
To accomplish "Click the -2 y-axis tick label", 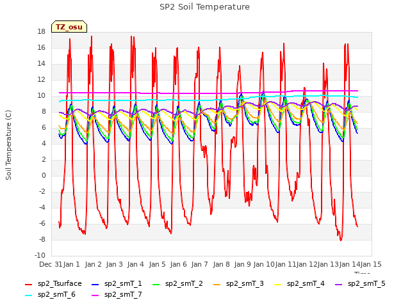I will (x=42, y=192).
